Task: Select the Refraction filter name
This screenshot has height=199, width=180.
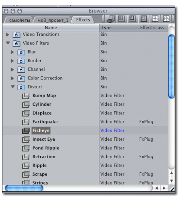Action: point(44,157)
